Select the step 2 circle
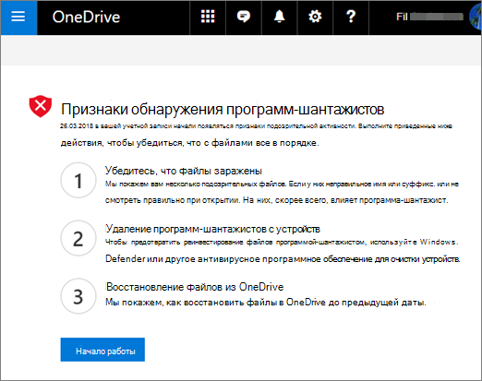 point(78,238)
